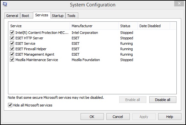Select the Mozilla Maintenance Service row name
Image resolution: width=186 pixels, height=125 pixels.
point(37,60)
